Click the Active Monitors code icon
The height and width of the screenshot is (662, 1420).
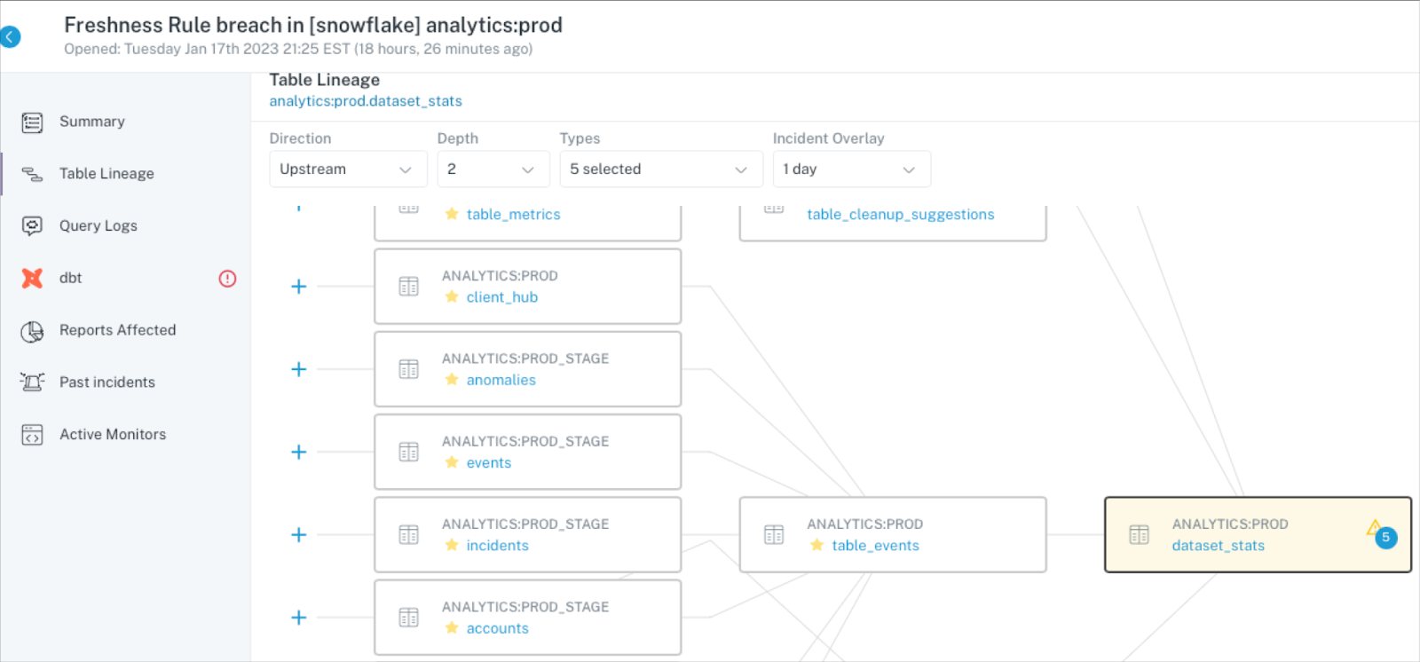click(32, 435)
